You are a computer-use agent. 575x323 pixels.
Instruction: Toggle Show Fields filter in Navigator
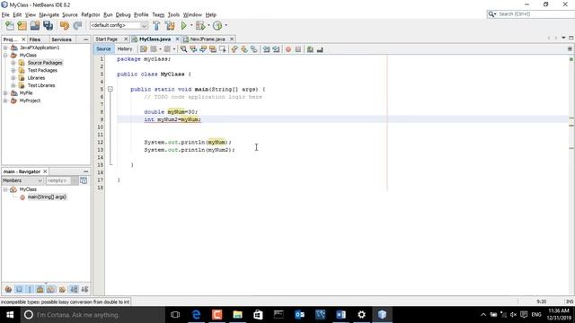pos(19,289)
